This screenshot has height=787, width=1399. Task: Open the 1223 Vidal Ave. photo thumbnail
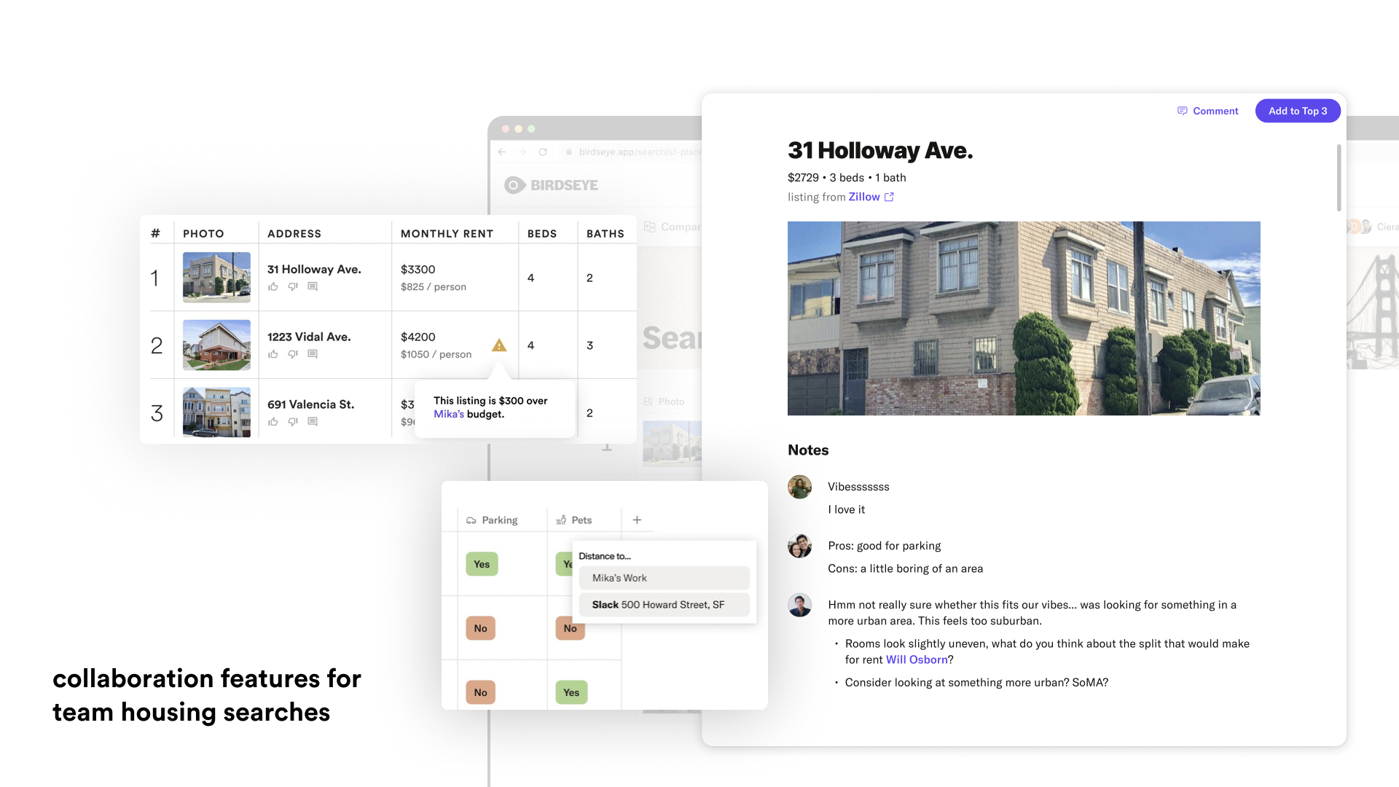point(216,345)
